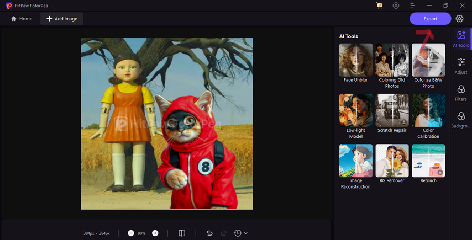Switch to the AI Tools tab
This screenshot has height=240, width=472.
tap(460, 39)
